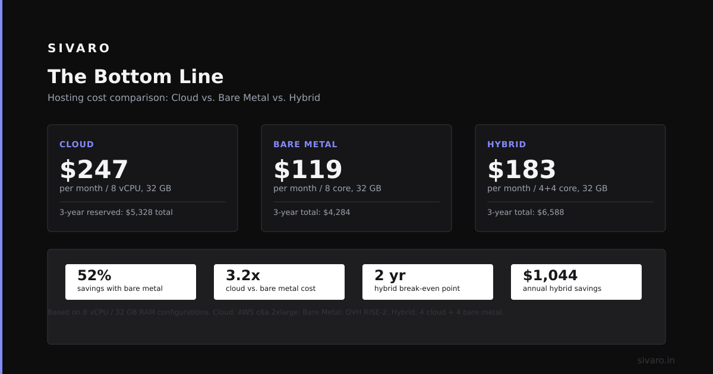Click the CLOUD card label
713x374 pixels.
pyautogui.click(x=77, y=144)
